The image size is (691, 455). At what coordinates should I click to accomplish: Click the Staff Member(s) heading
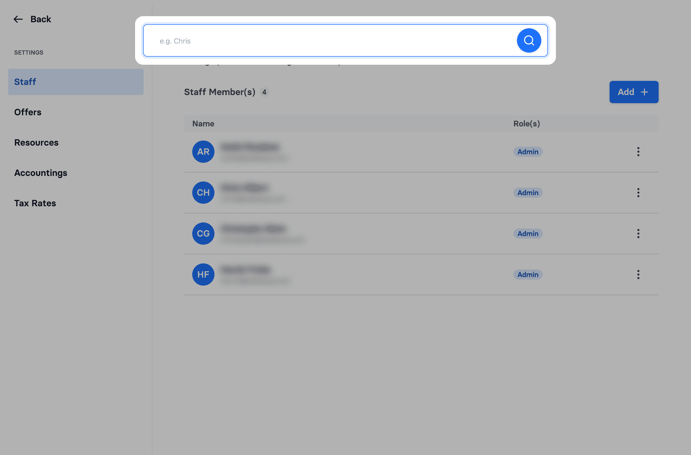(x=220, y=92)
